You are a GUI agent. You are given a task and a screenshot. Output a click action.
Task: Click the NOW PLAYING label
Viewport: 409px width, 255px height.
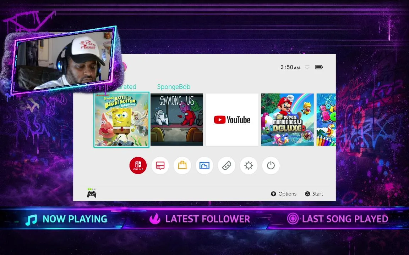(75, 219)
